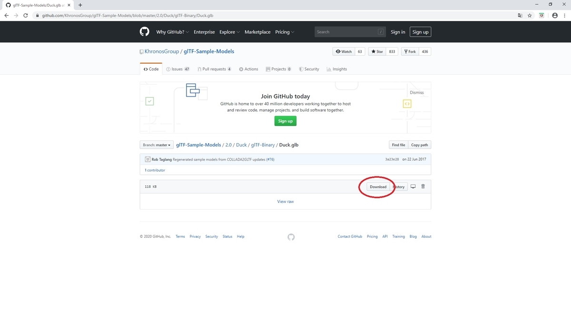Open the Security tab
The height and width of the screenshot is (309, 571).
pos(309,69)
